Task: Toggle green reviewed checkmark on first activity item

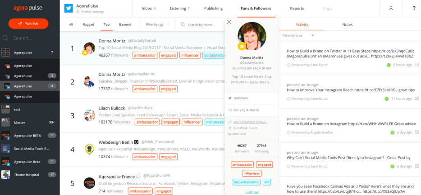Action: pos(388,65)
